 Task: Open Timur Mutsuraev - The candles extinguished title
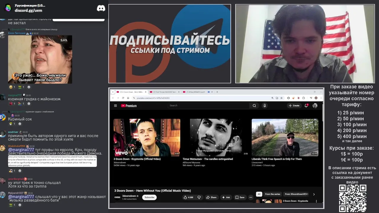pos(208,159)
